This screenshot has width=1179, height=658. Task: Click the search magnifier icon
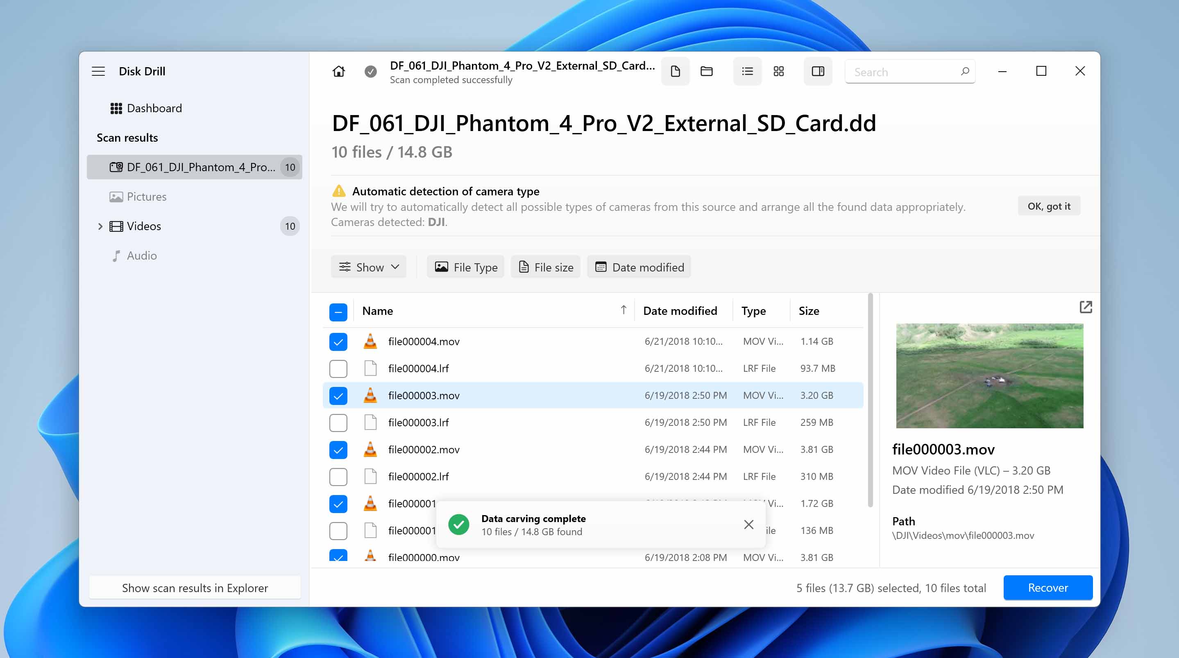(965, 71)
